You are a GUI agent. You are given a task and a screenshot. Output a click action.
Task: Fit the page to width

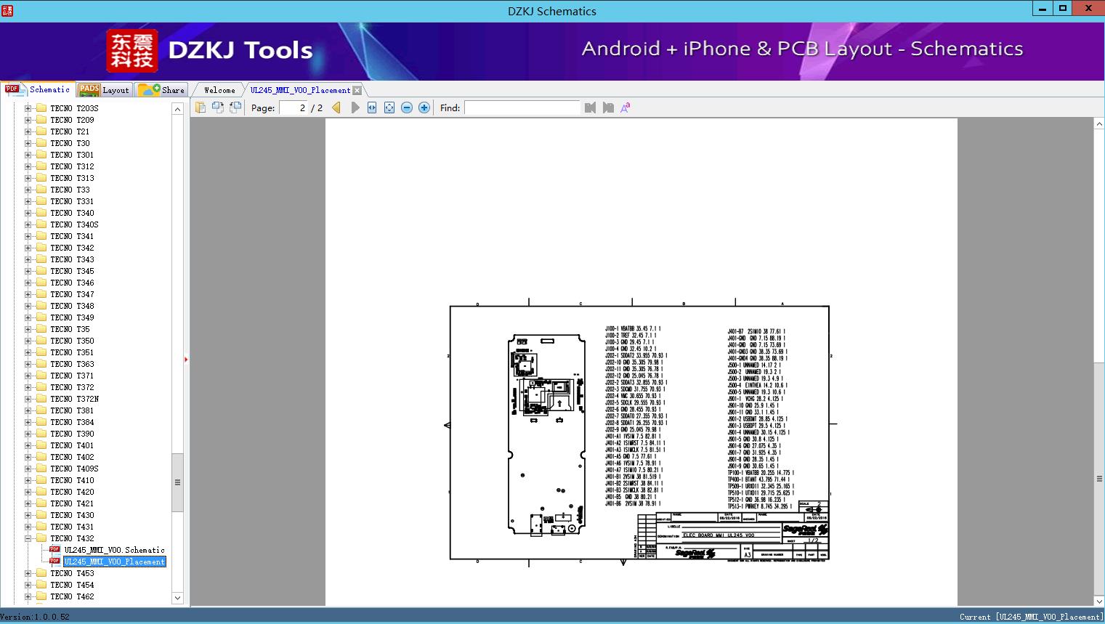[372, 108]
